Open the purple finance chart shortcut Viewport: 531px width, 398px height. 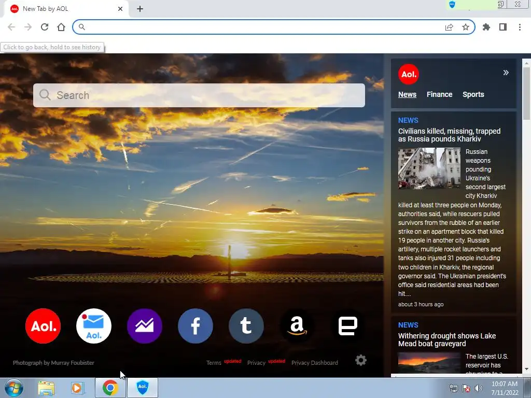[145, 326]
